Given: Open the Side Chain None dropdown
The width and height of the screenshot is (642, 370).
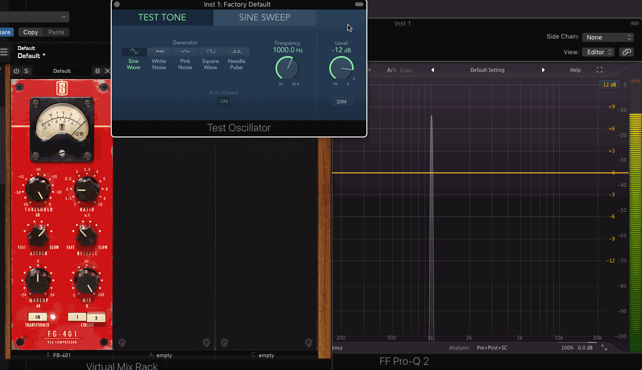Looking at the screenshot, I should click(608, 37).
